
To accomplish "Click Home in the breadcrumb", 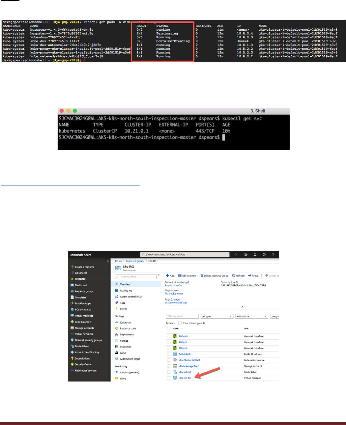I will pos(118,261).
